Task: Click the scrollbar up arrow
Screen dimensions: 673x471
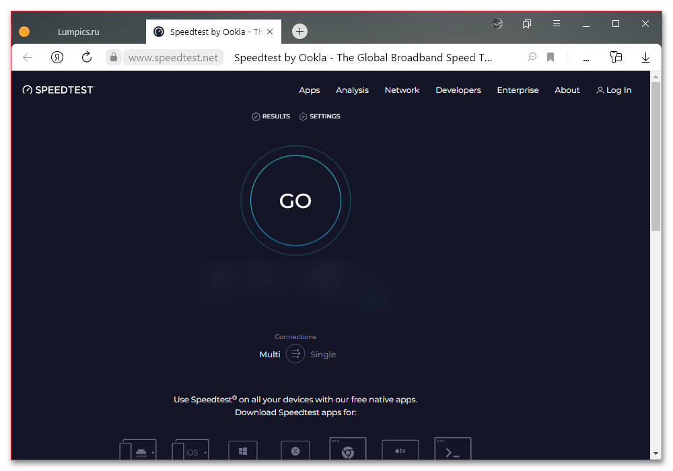Action: point(656,76)
